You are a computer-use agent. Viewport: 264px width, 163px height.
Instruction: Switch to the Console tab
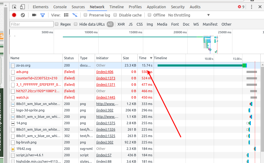click(x=60, y=7)
